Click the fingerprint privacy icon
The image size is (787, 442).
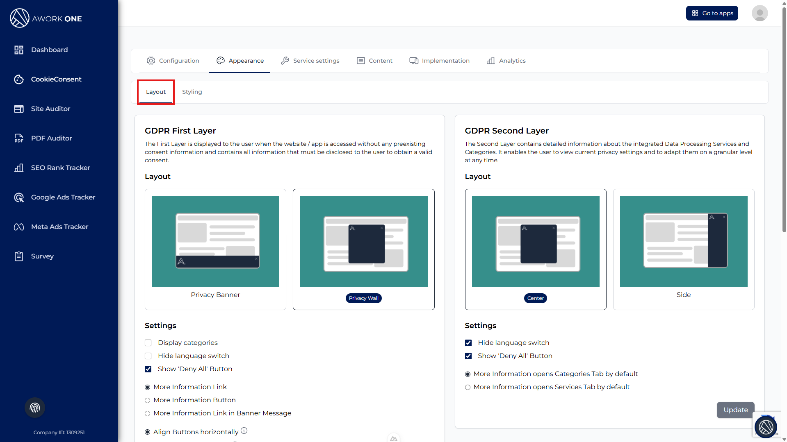pyautogui.click(x=35, y=408)
